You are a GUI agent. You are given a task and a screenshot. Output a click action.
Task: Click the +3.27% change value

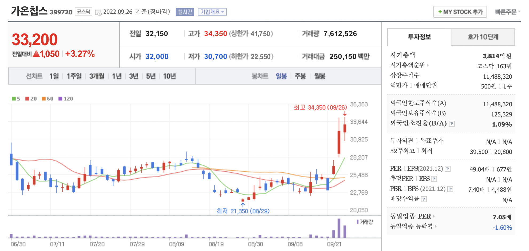(80, 54)
